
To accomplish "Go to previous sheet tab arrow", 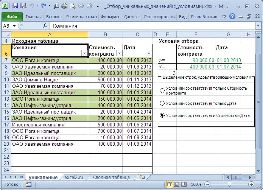I will (11, 177).
